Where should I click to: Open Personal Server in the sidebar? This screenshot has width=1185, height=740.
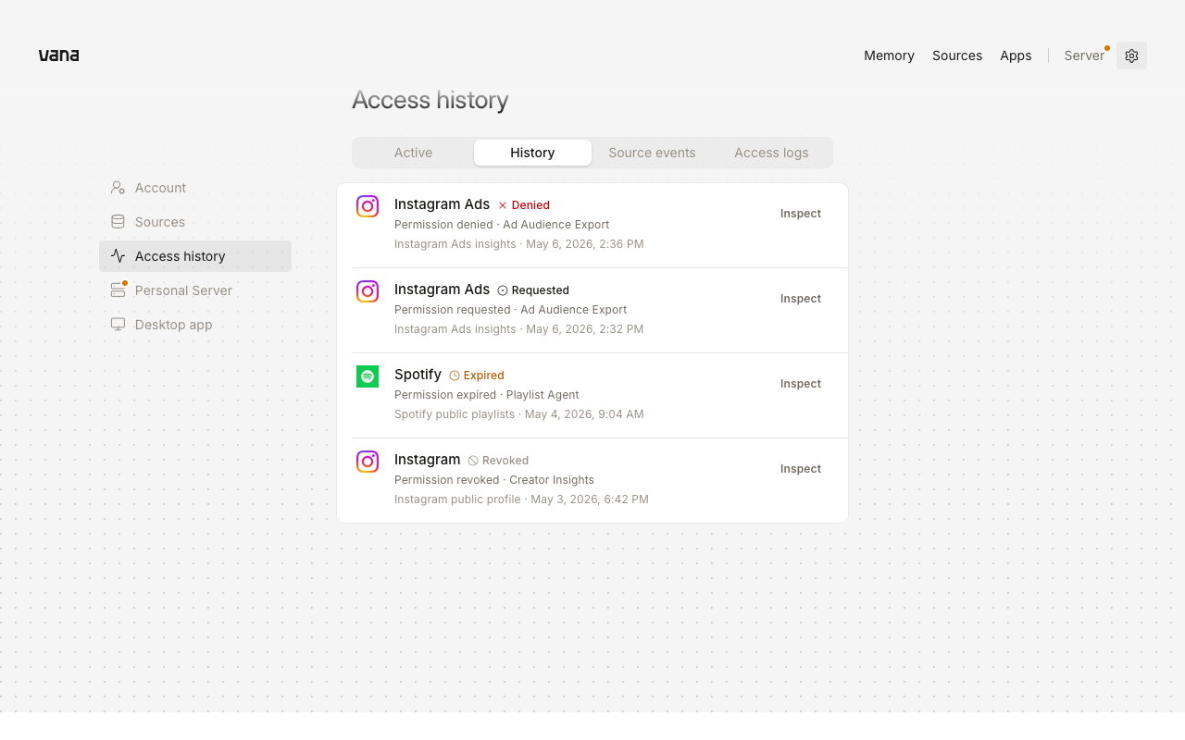pos(195,290)
